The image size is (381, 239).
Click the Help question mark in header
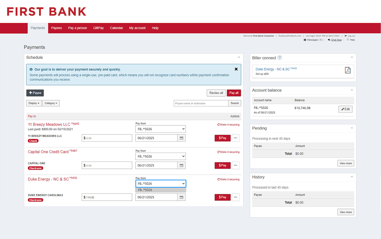(x=348, y=40)
